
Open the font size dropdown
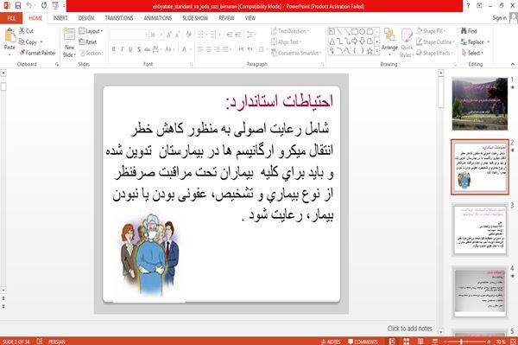[x=161, y=35]
